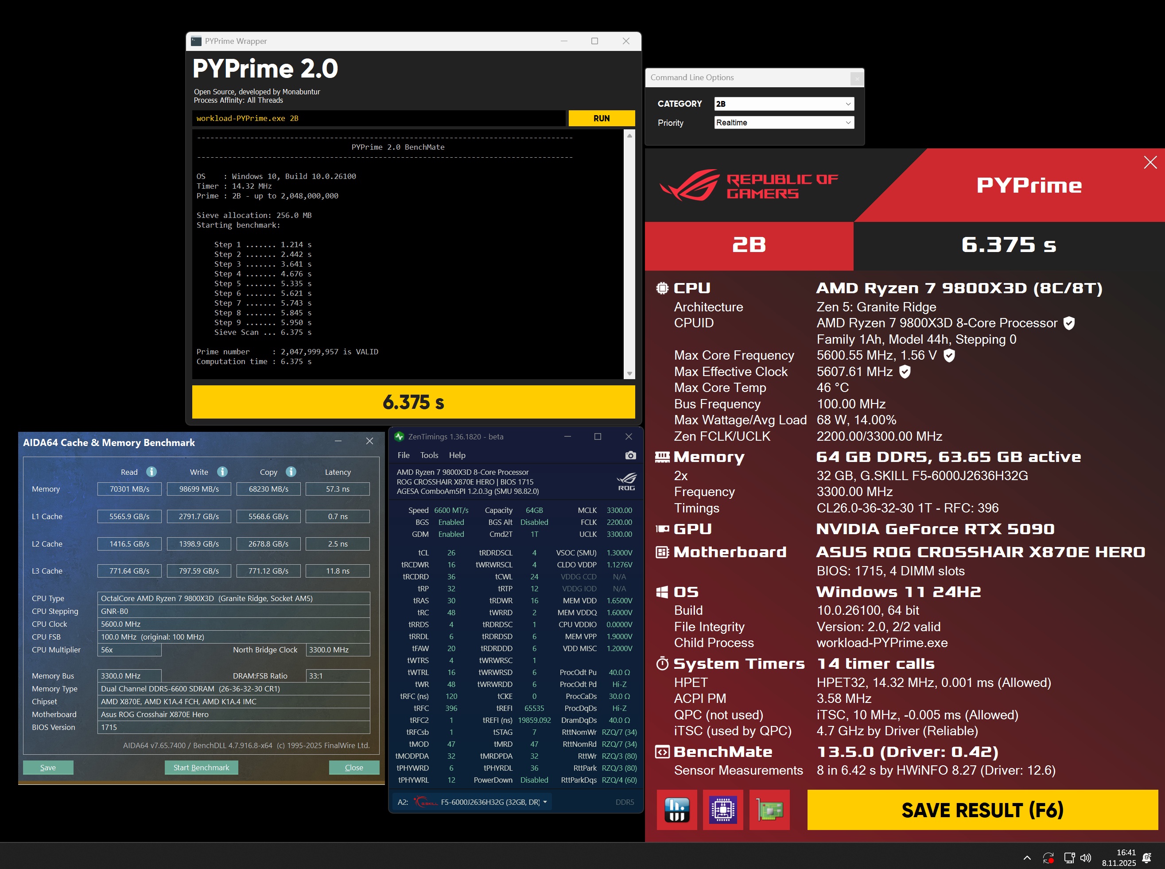Click the volume icon in system tray
The image size is (1165, 869).
pyautogui.click(x=1086, y=858)
